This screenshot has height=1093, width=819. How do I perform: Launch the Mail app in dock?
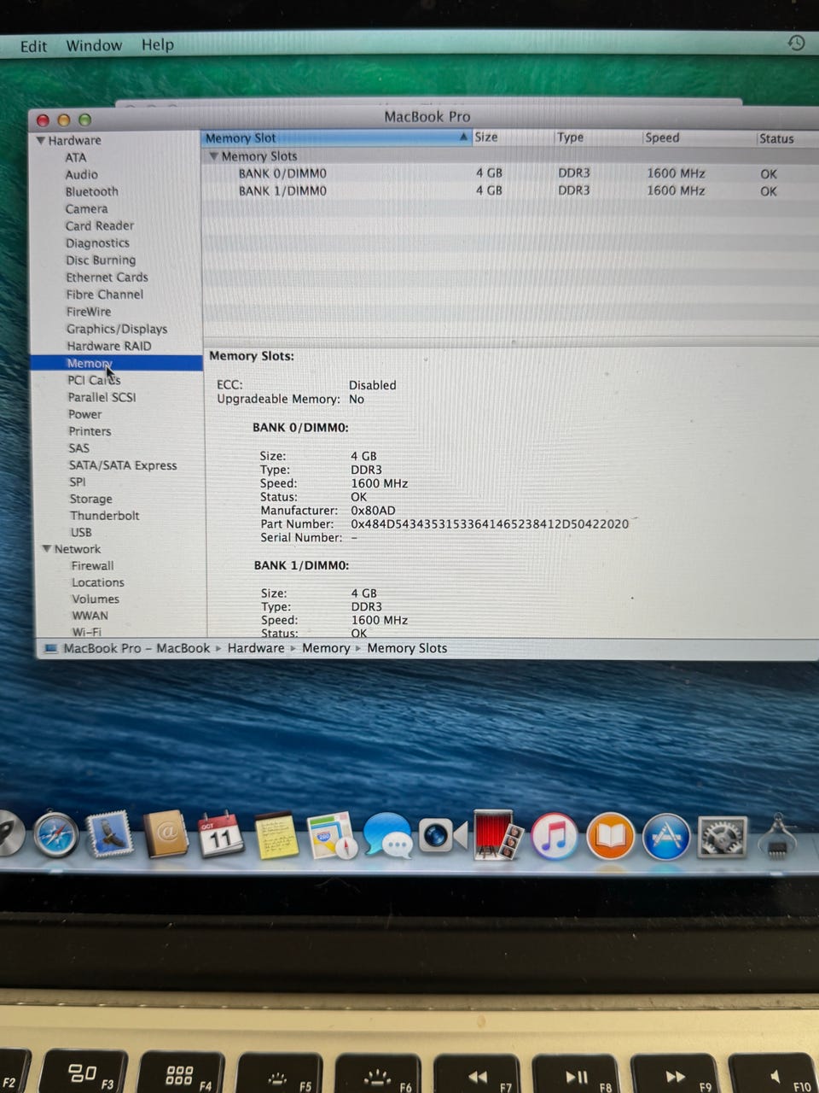(110, 834)
